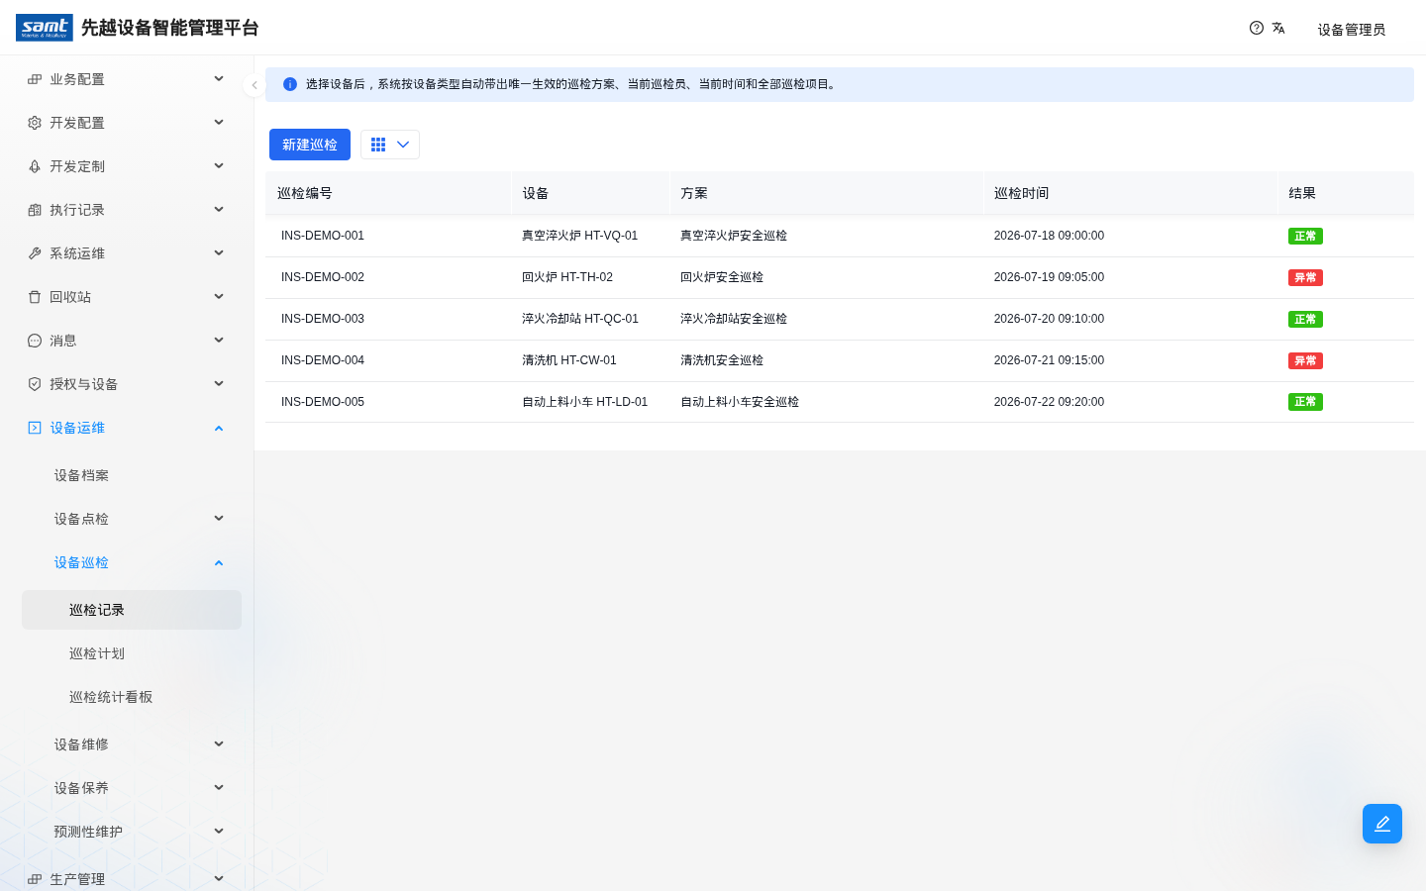The image size is (1426, 891).
Task: Click the 生产管理 sidebar icon
Action: 35,879
